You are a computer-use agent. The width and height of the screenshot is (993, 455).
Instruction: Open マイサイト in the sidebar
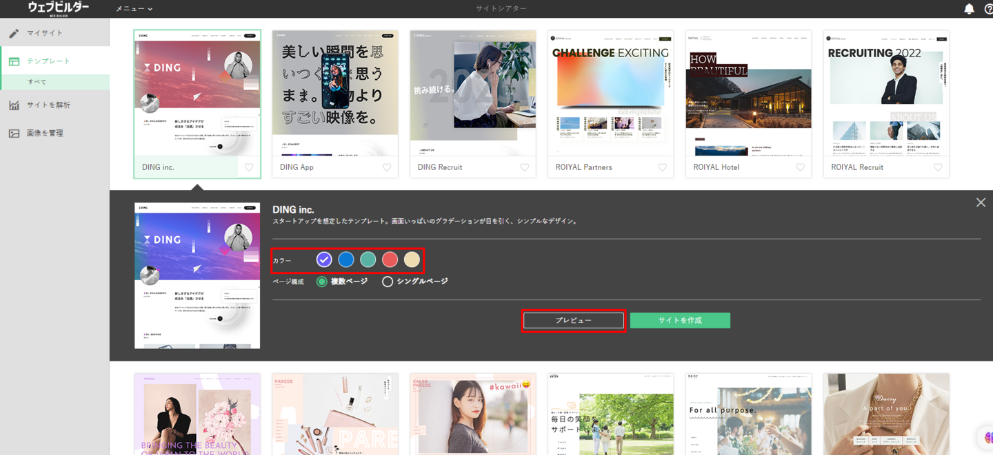click(45, 33)
